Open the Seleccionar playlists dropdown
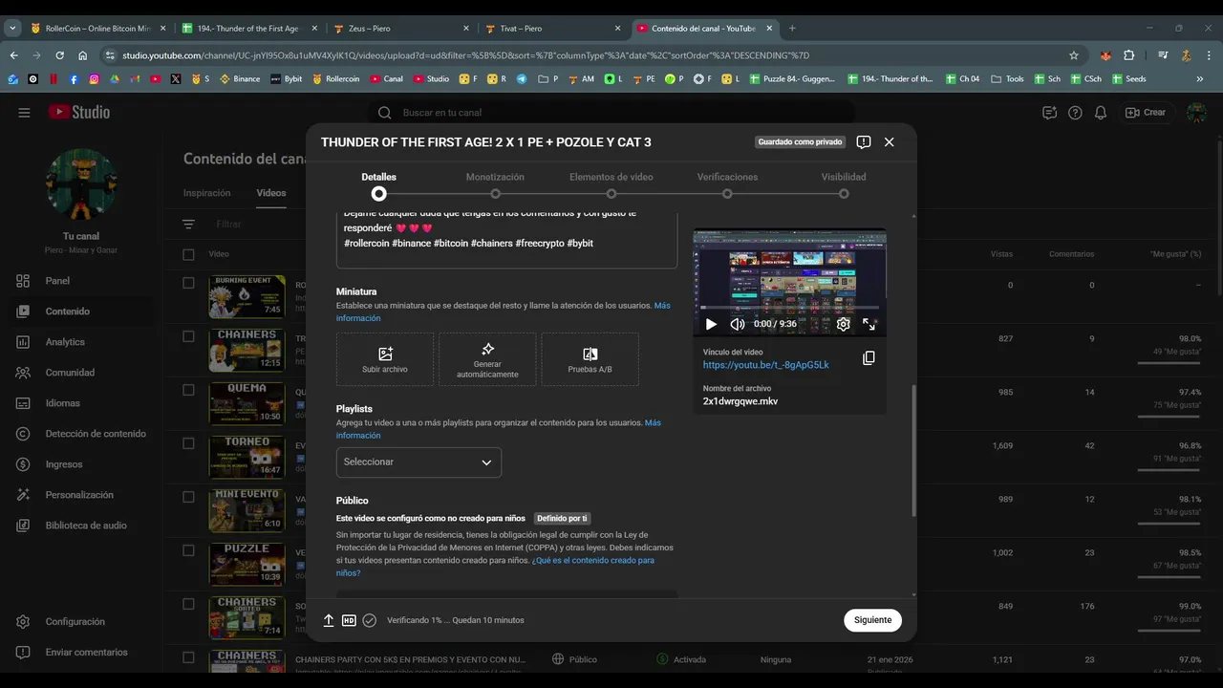 [x=418, y=462]
